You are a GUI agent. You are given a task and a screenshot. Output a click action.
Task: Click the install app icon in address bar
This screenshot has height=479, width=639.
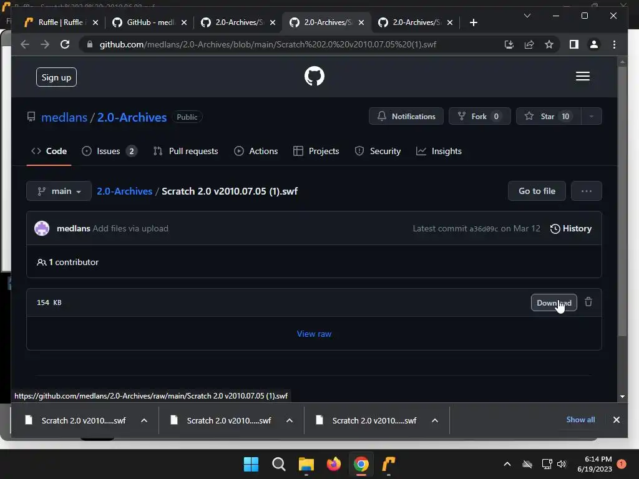509,44
